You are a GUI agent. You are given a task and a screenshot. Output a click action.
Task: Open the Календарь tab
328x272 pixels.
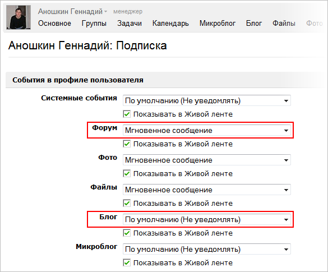[170, 23]
